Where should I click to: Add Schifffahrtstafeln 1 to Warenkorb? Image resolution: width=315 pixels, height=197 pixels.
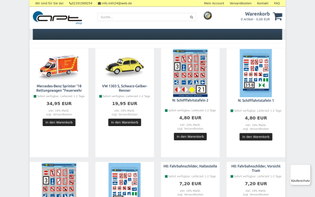coord(256,137)
